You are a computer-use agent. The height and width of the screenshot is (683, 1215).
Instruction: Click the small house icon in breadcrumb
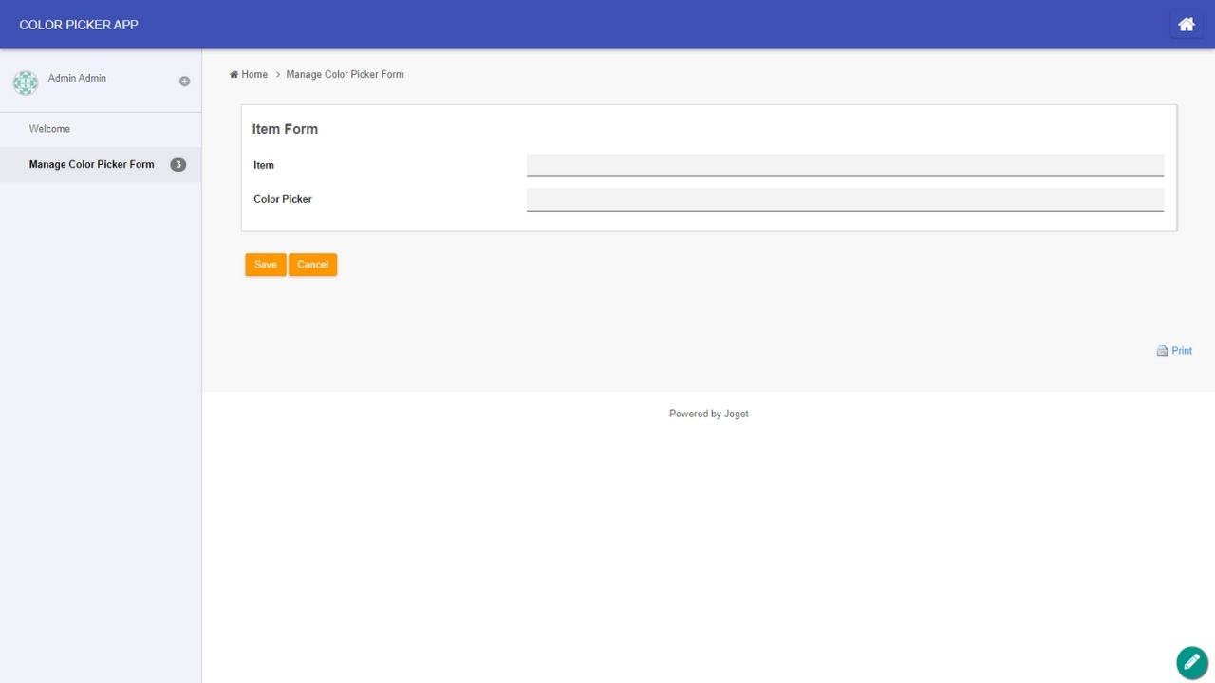click(234, 75)
